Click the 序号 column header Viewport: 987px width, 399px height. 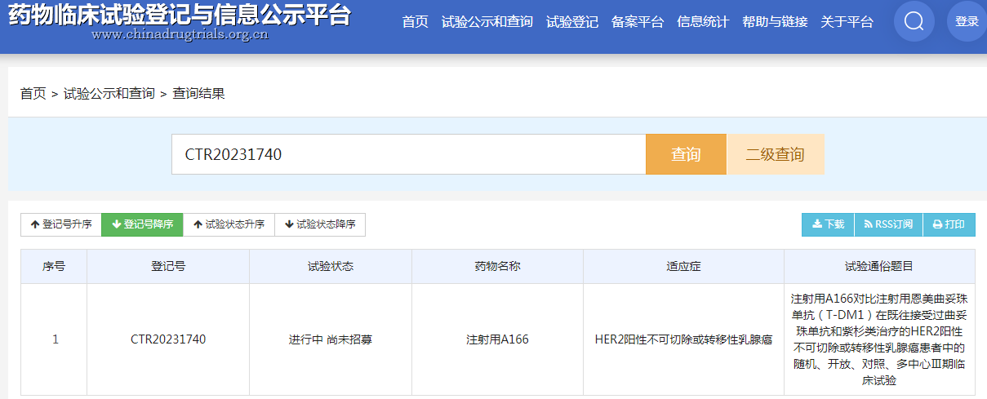[54, 267]
